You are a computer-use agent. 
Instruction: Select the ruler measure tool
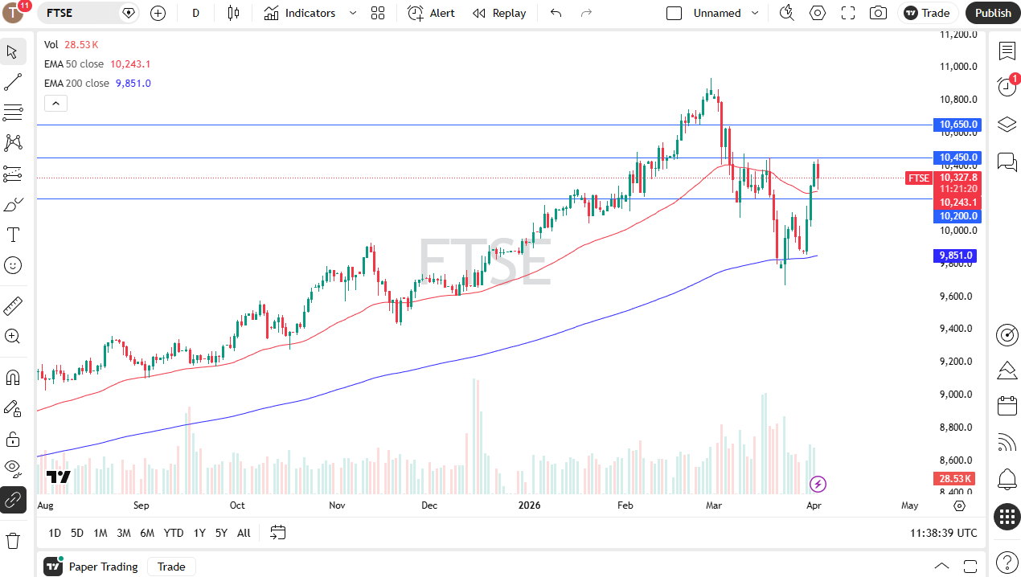pos(13,306)
